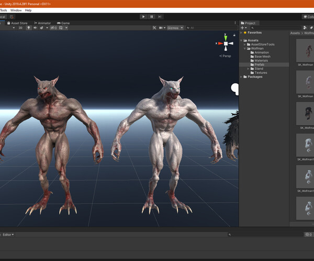Click the Assets breadcrumb link
This screenshot has width=314, height=261.
pos(295,33)
